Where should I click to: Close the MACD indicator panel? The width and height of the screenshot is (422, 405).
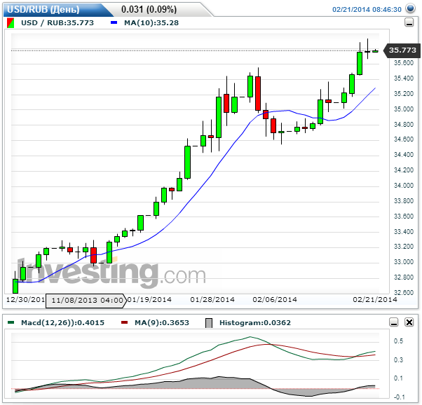coord(409,322)
